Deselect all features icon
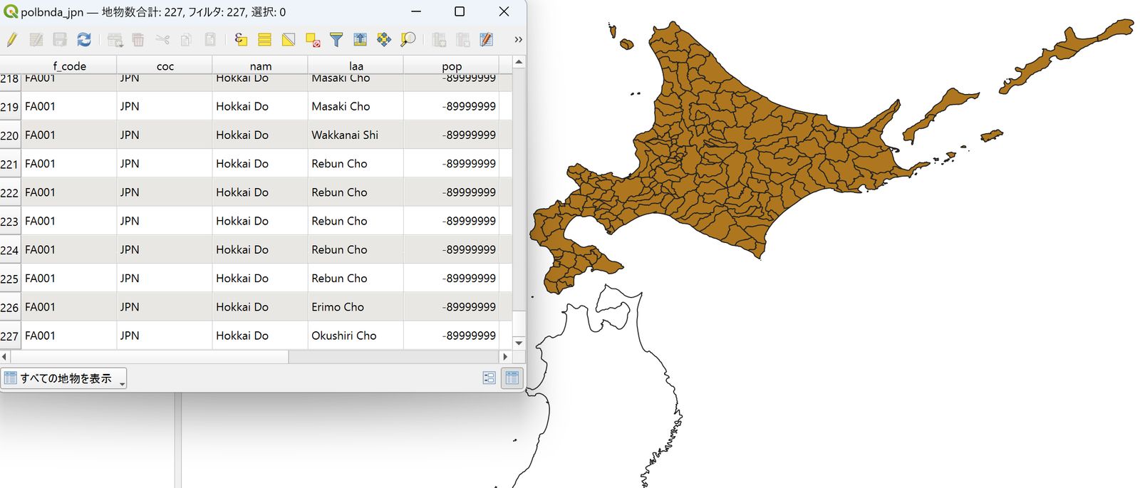This screenshot has height=488, width=1140. click(313, 40)
